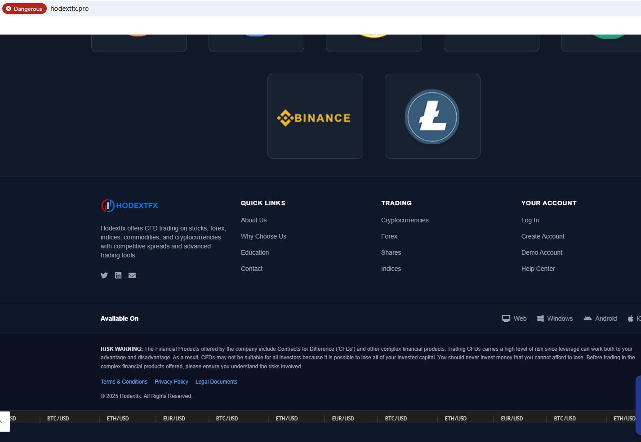Image resolution: width=641 pixels, height=442 pixels.
Task: Click the Hodextfx CFD trading description text
Action: click(x=164, y=242)
